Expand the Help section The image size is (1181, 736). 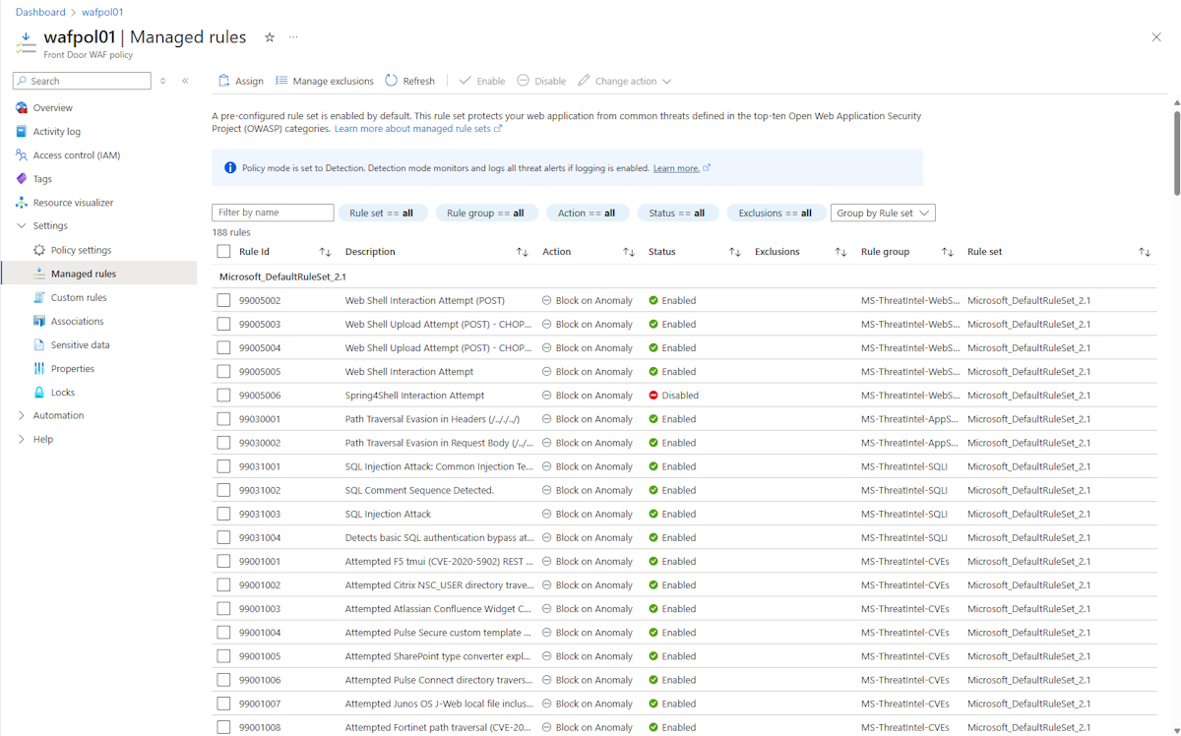pyautogui.click(x=22, y=439)
